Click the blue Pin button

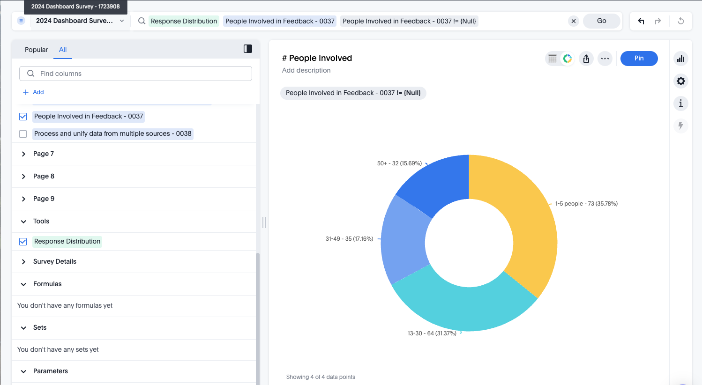[x=639, y=59]
